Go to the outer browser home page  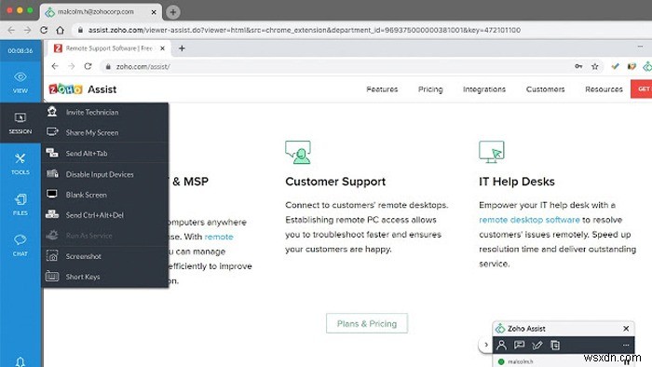point(61,30)
